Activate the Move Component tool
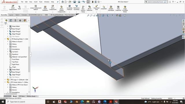 53,8
